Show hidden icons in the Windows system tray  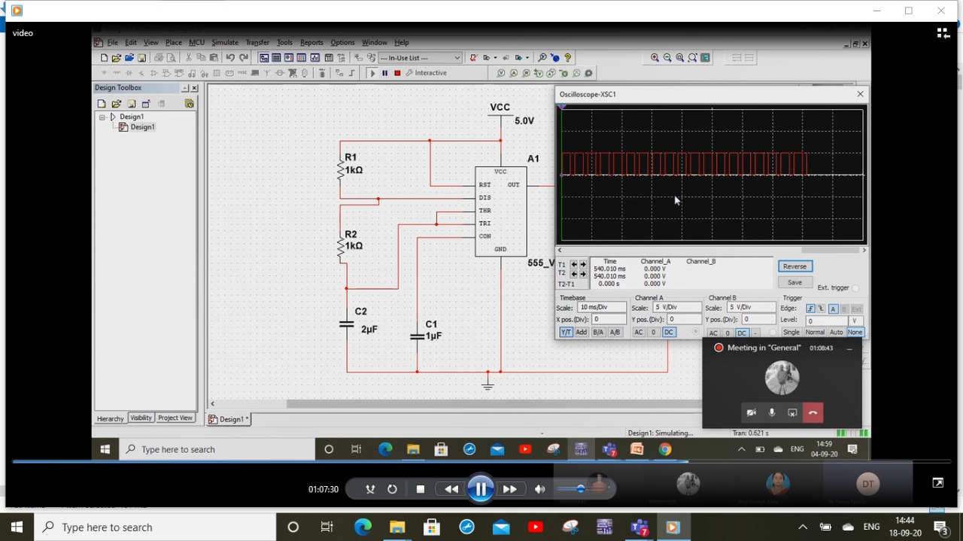[802, 527]
